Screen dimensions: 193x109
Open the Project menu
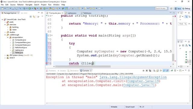click(43, 5)
